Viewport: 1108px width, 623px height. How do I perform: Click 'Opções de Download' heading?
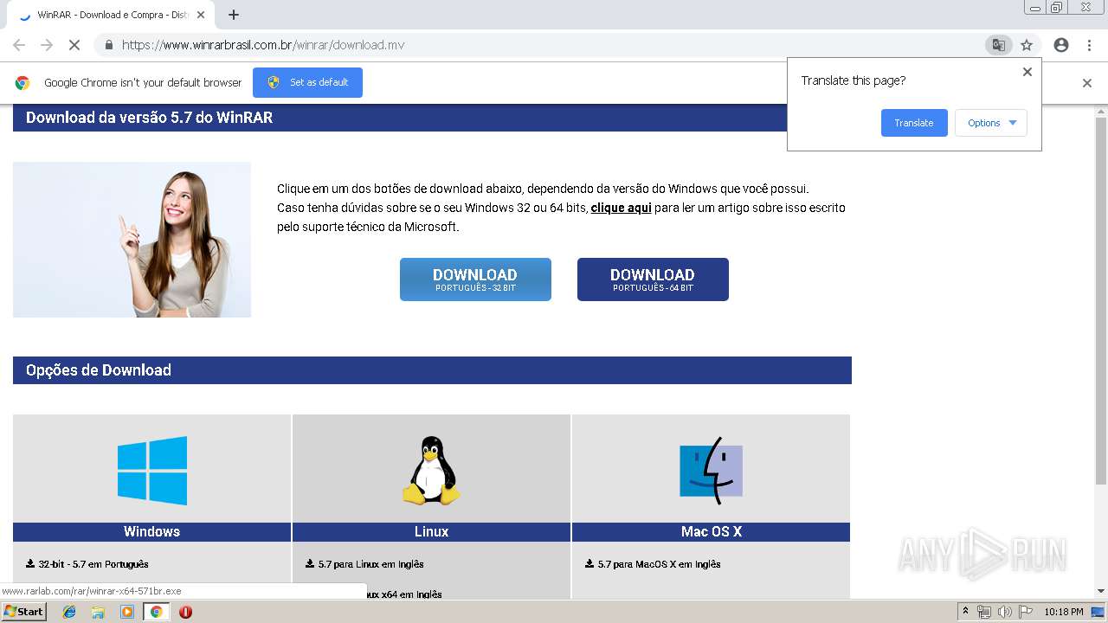click(x=99, y=370)
